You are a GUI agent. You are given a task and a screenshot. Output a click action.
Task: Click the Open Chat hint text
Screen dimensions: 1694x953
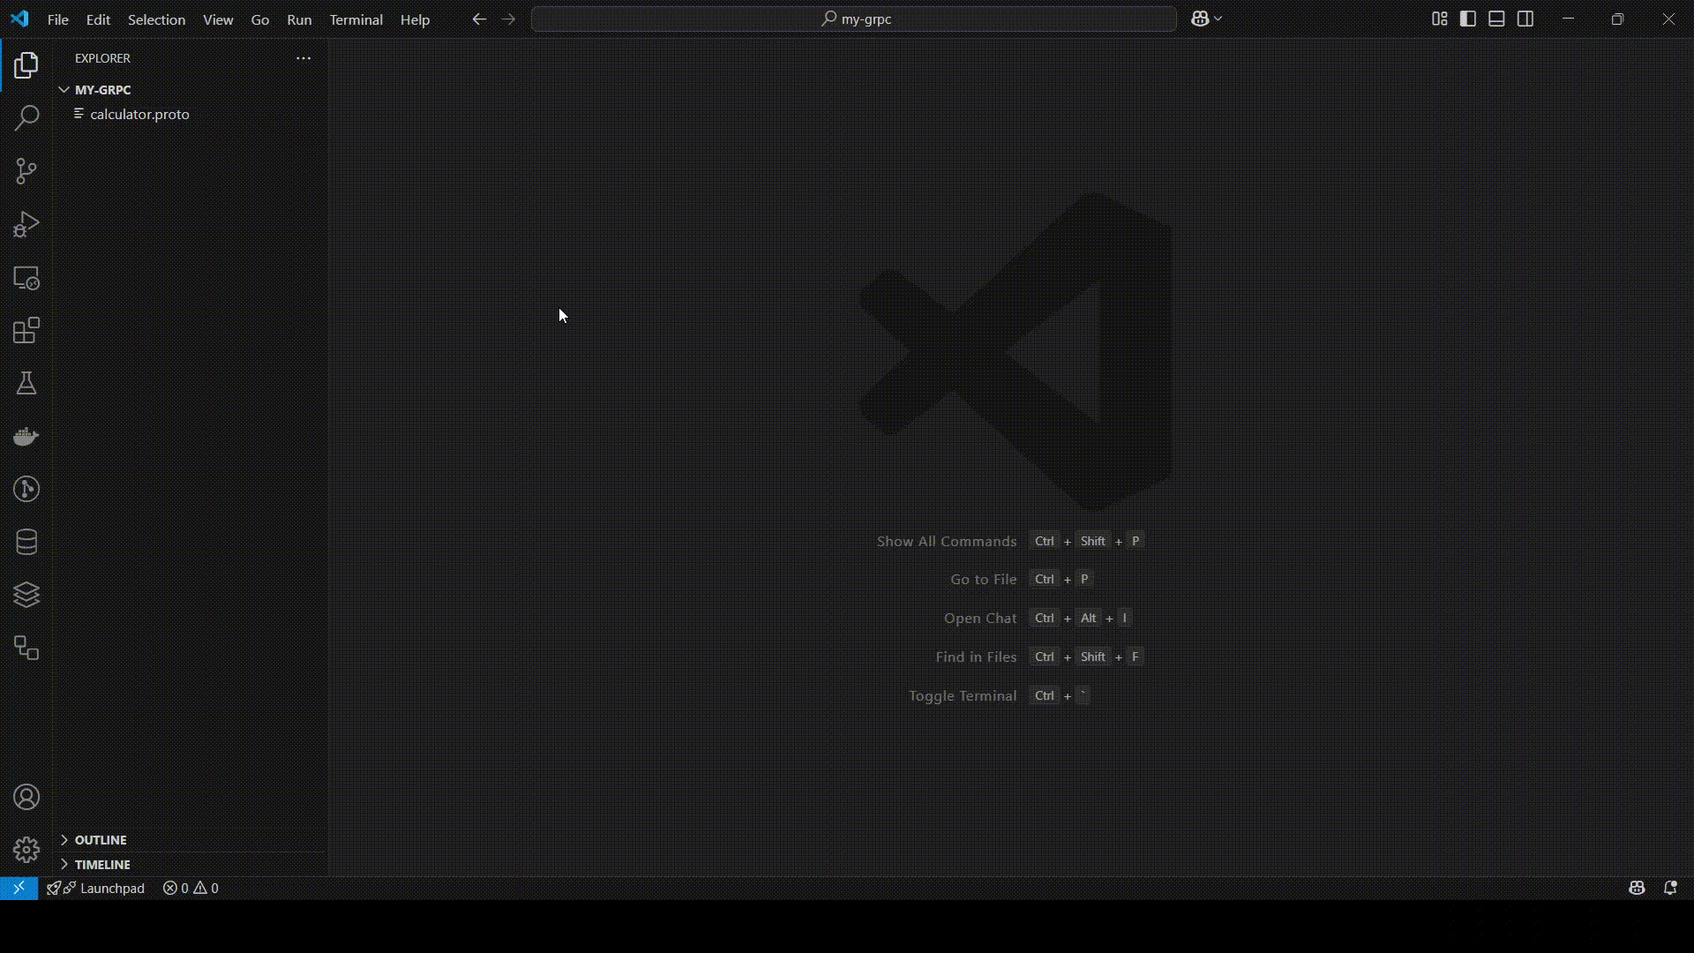coord(980,618)
